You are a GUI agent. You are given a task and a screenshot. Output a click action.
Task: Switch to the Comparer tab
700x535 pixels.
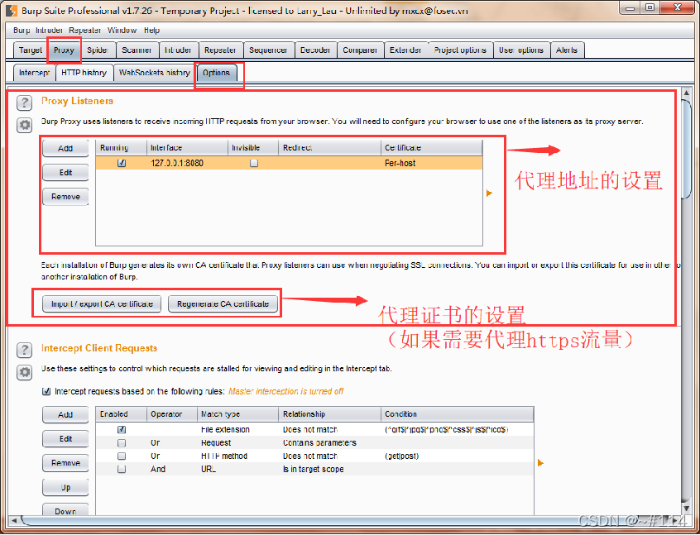[x=360, y=50]
